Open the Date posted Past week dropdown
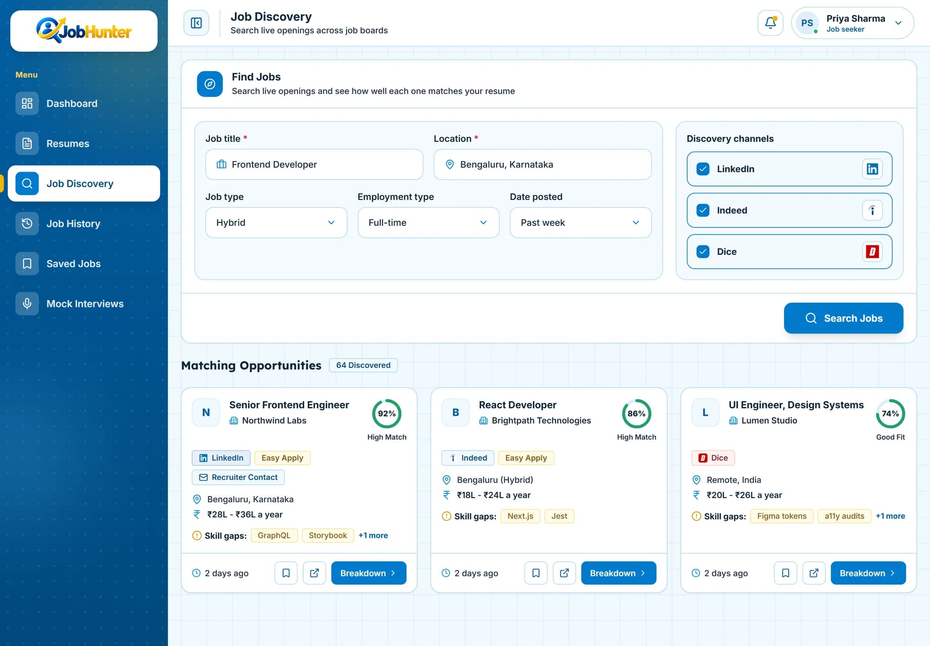This screenshot has height=646, width=930. point(580,223)
